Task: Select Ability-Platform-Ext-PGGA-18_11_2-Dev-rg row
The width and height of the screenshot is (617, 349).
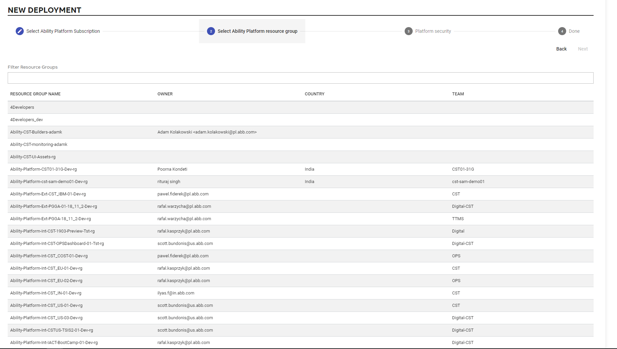Action: click(301, 219)
